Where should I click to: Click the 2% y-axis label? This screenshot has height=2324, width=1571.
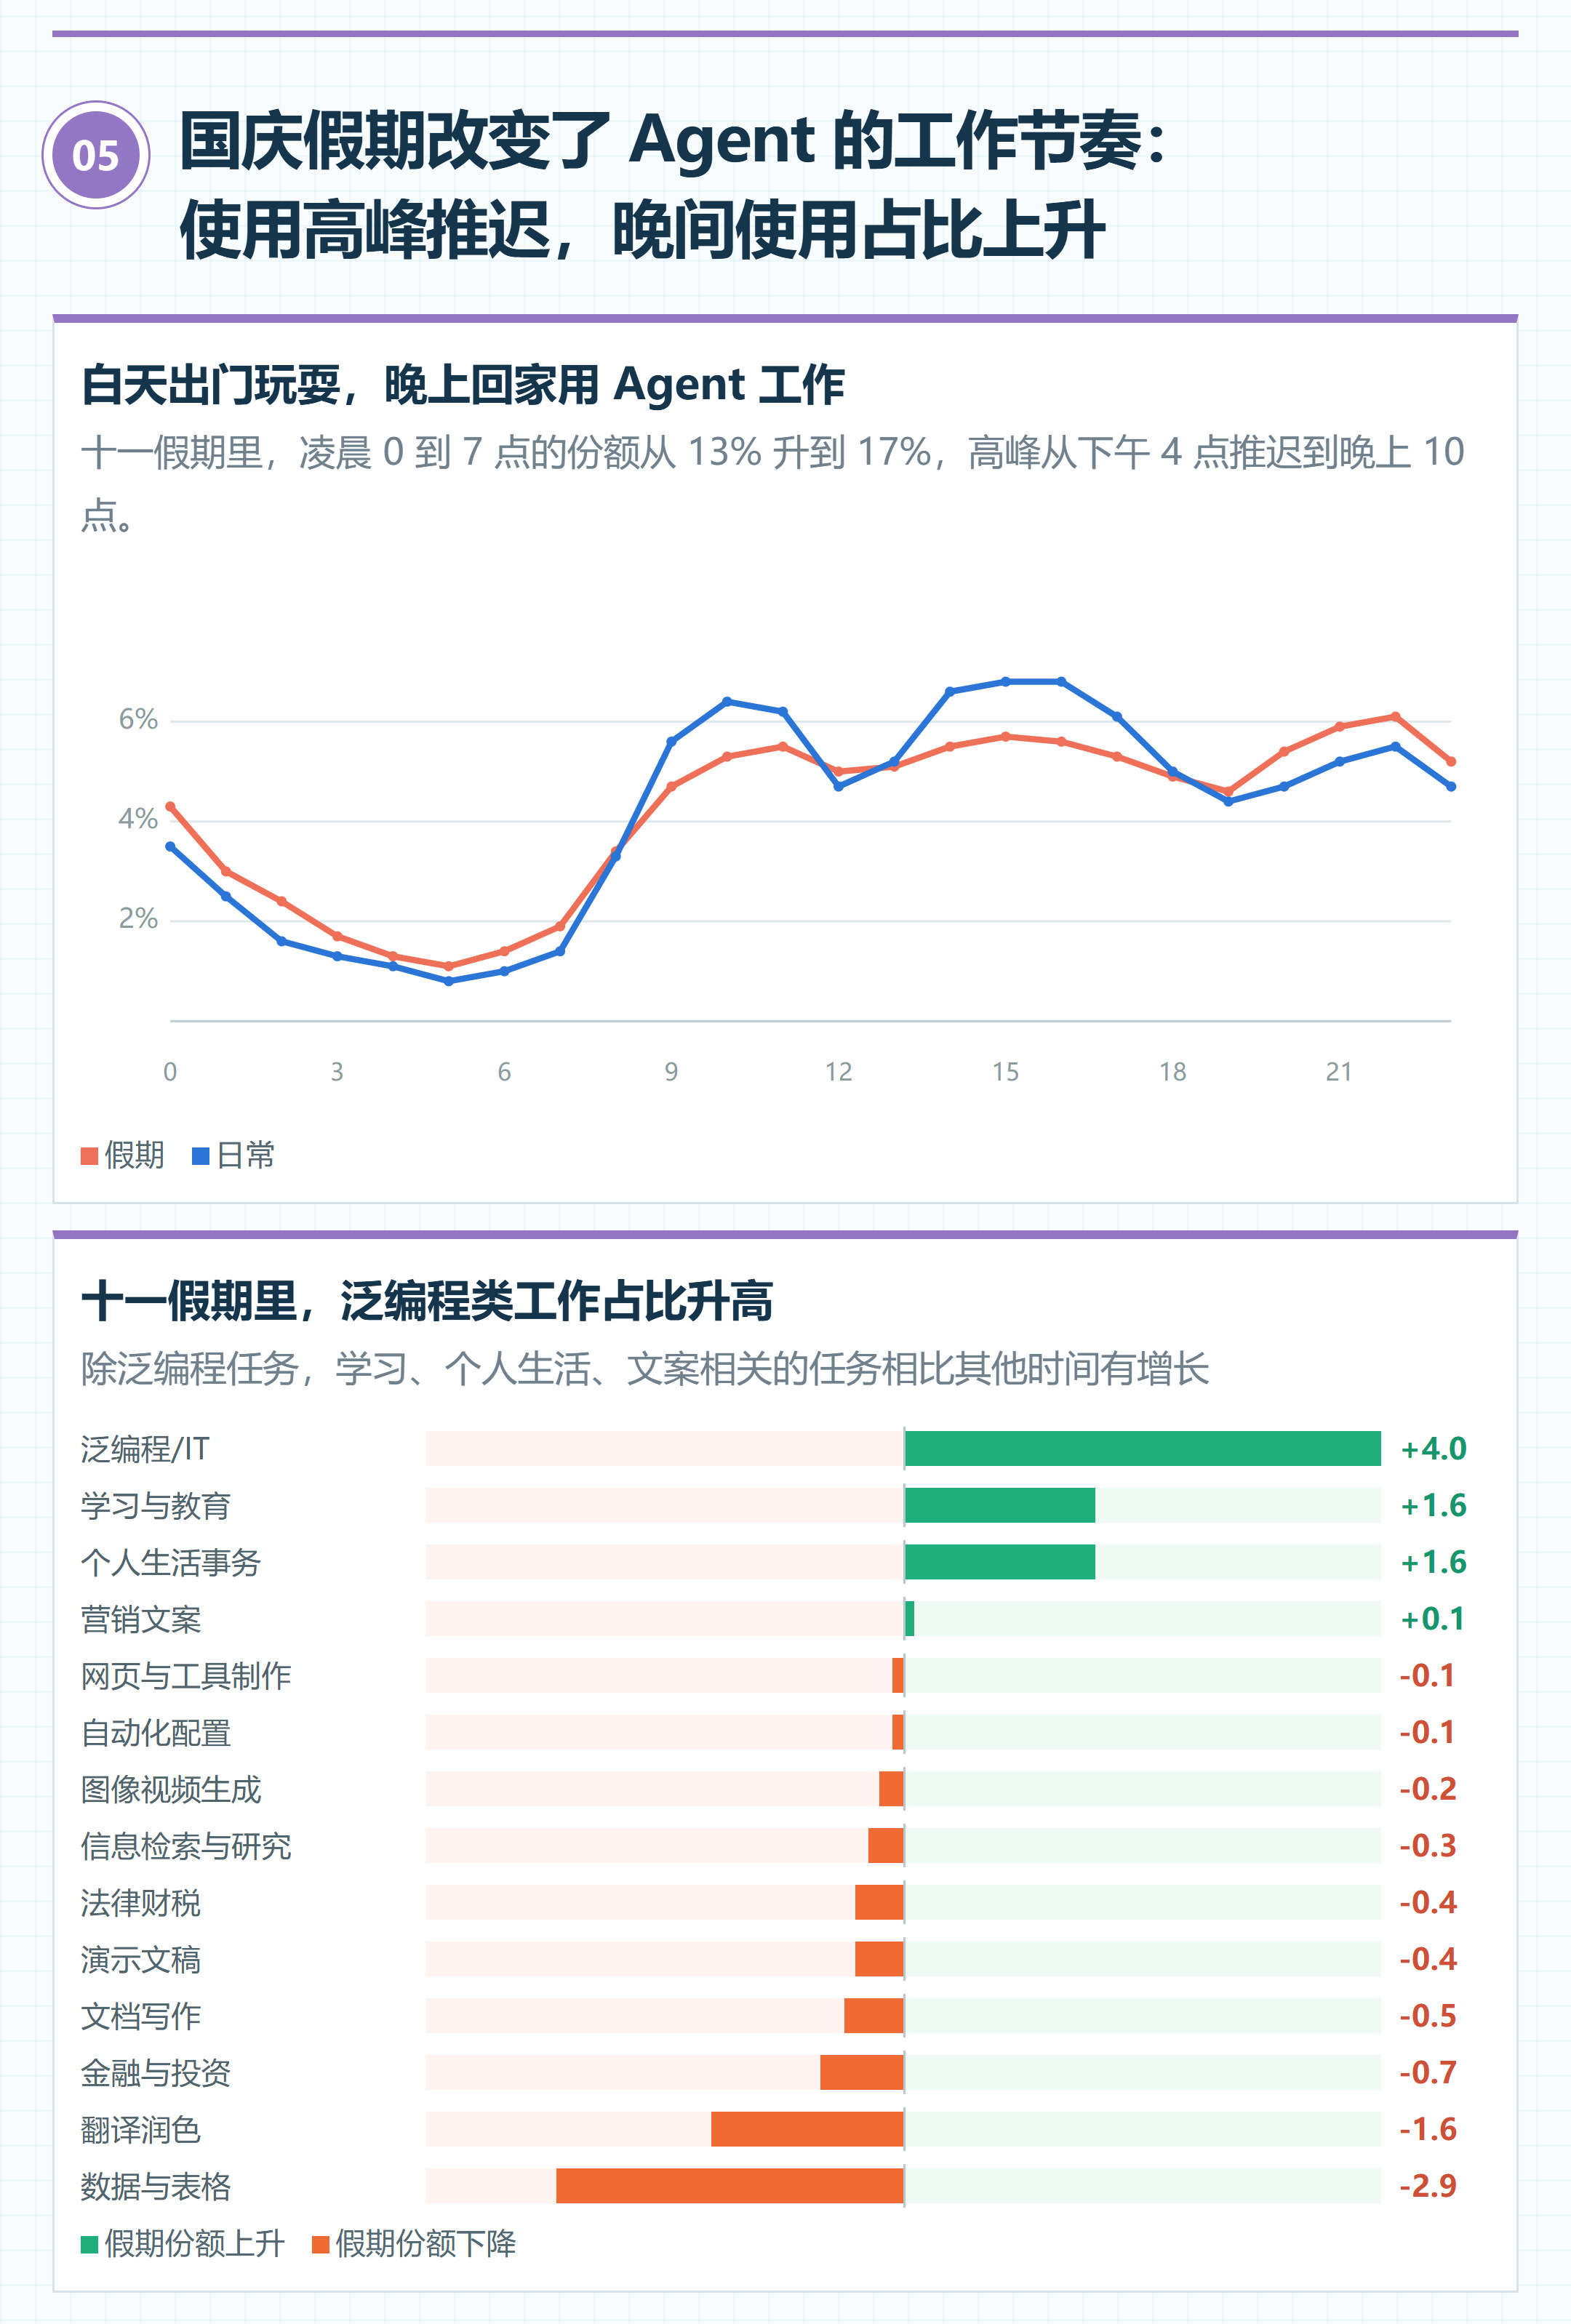[x=138, y=918]
